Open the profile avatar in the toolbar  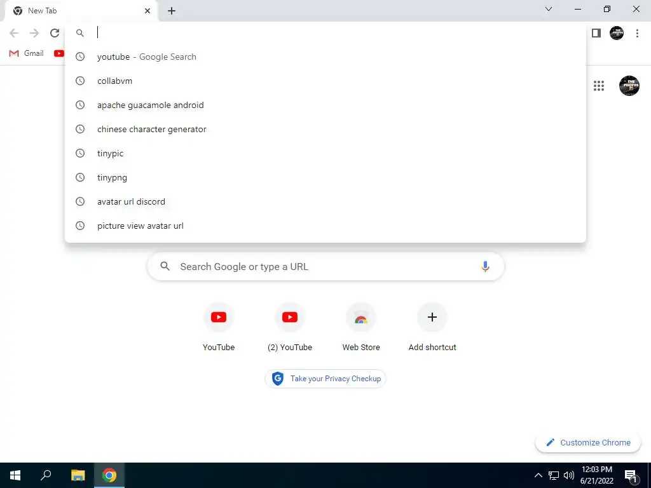point(617,33)
